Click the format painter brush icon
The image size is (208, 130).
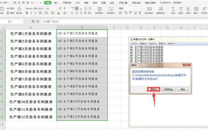pyautogui.click(x=19, y=9)
